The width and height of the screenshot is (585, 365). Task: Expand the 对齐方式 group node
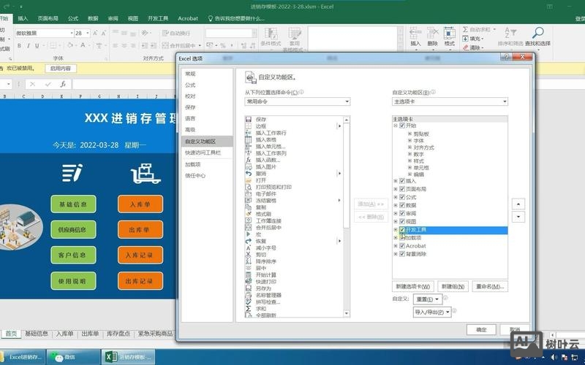409,147
